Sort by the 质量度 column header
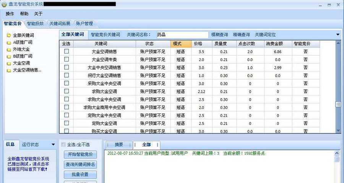This screenshot has width=344, height=183. (224, 44)
